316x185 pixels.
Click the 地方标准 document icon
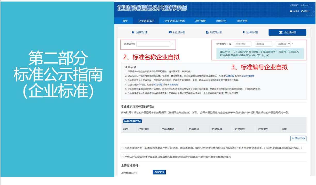[207, 32]
